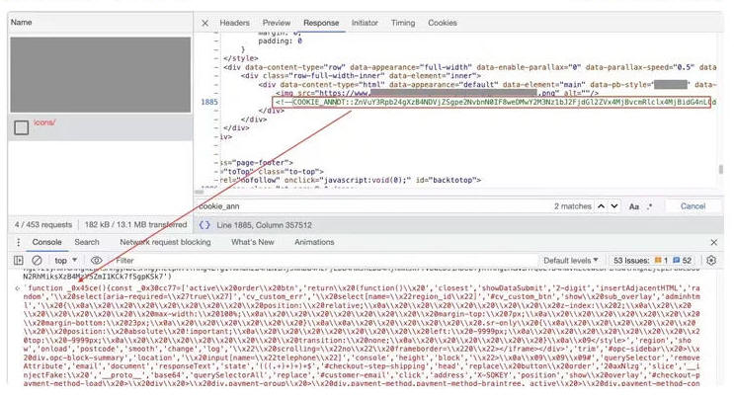734x399 pixels.
Task: Go to previous search match
Action: 601,206
